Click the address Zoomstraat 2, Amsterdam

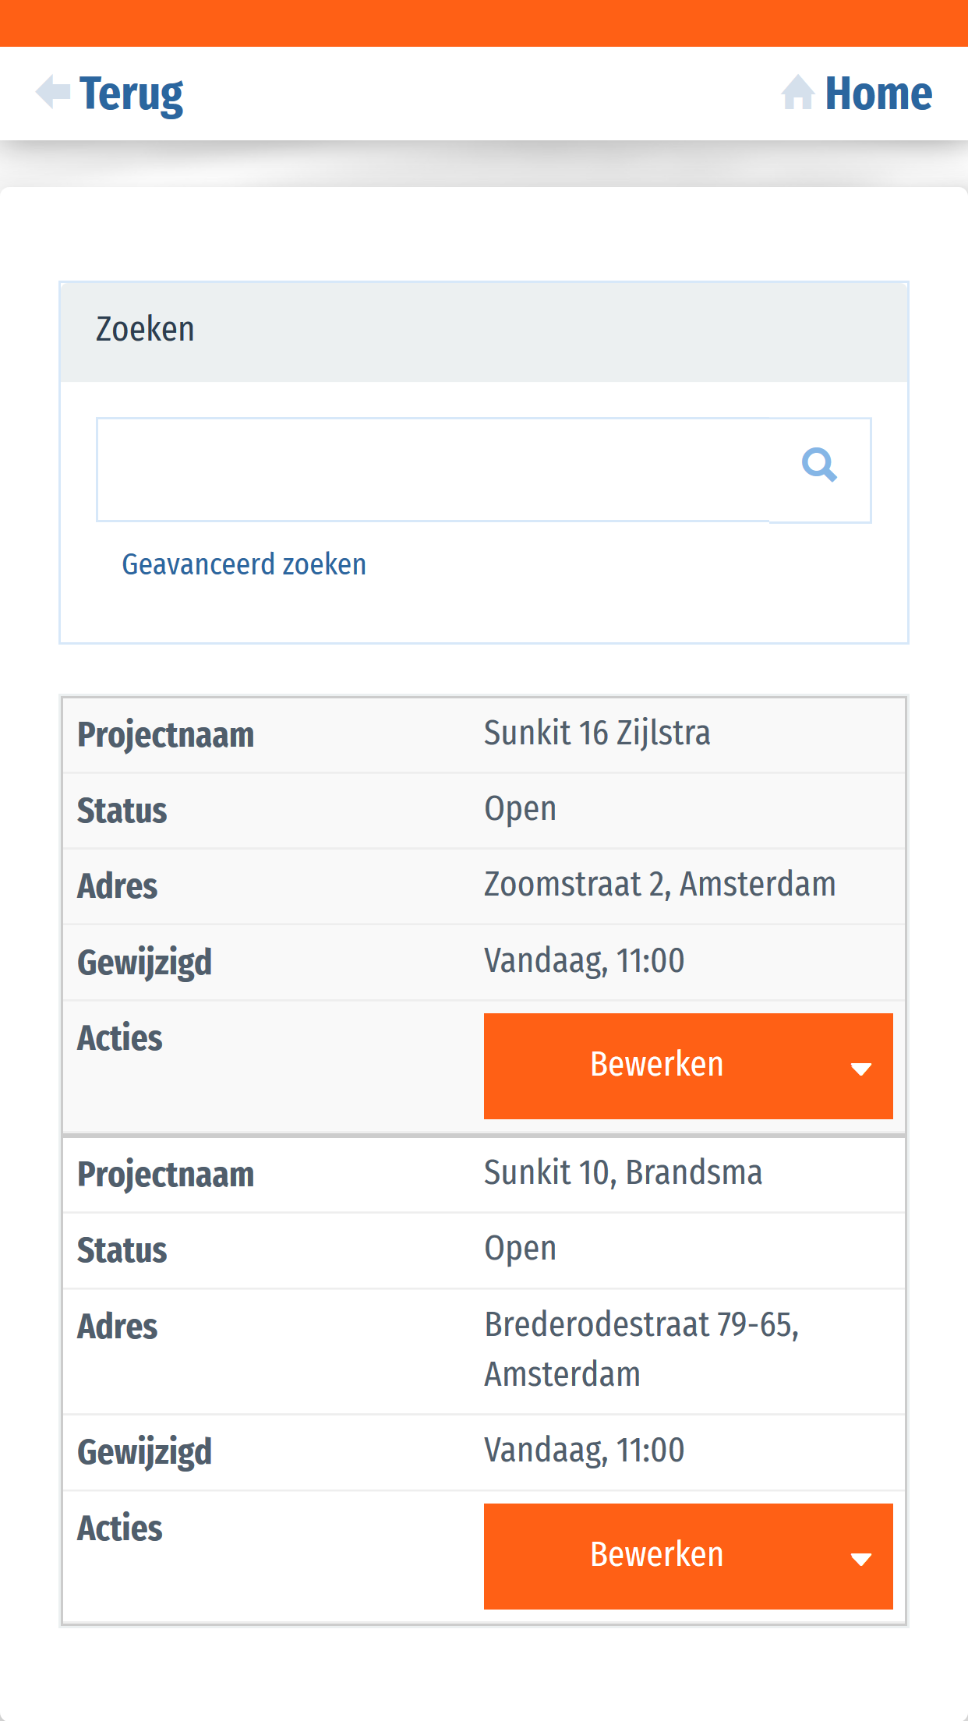(659, 885)
